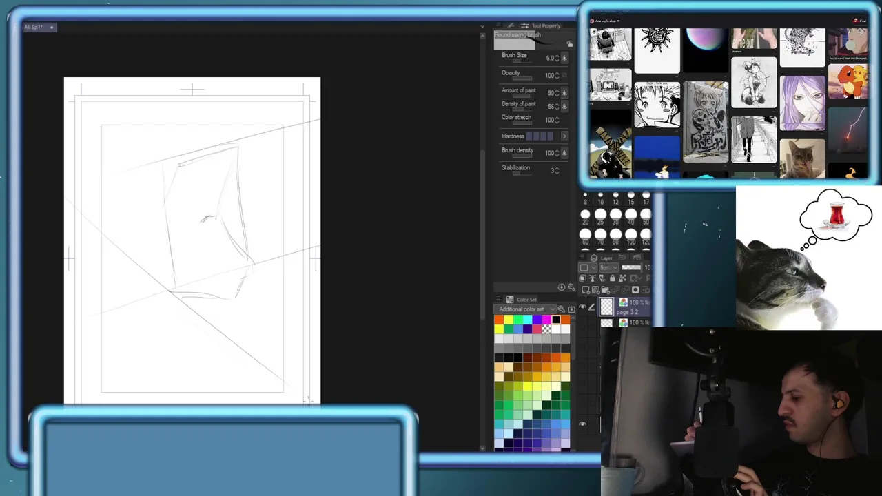Open Charmander and Pikachu pin in Pinterest
This screenshot has height=496, width=882.
coord(848,81)
